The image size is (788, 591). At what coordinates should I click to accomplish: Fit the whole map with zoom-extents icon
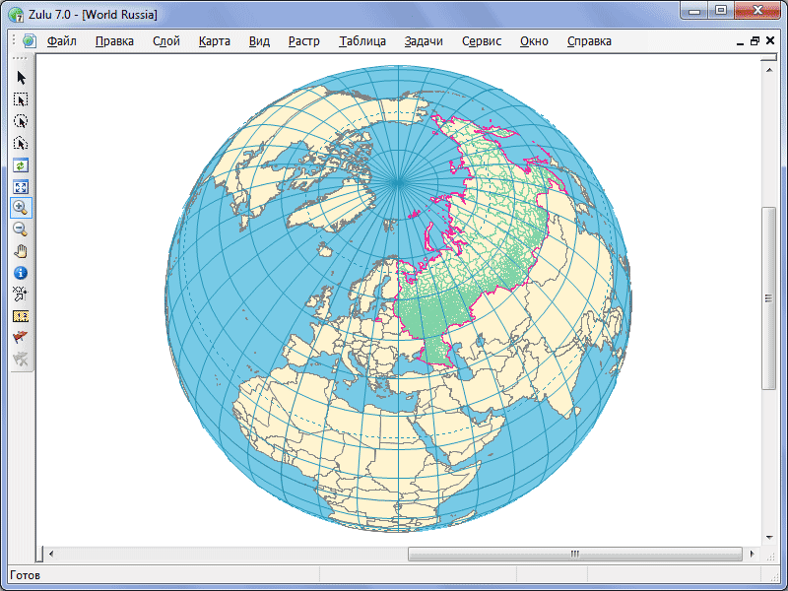(x=21, y=186)
